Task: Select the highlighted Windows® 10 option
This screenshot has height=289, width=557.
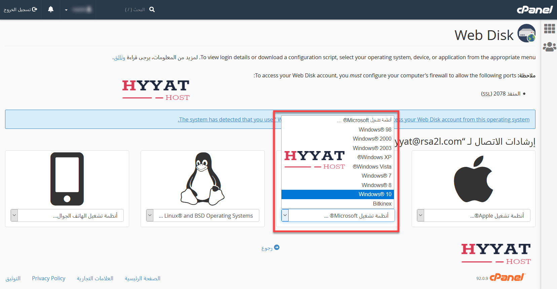Action: pos(337,194)
